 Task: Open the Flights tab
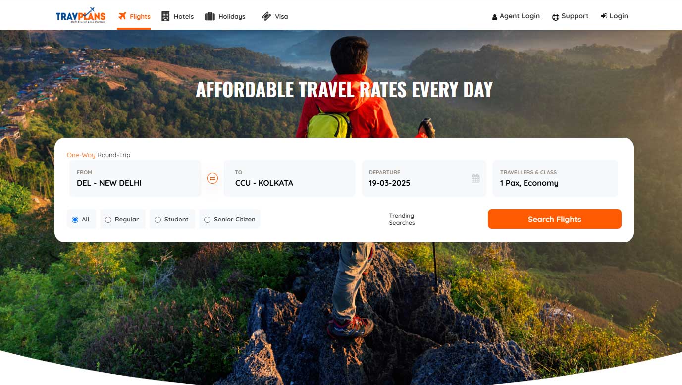[x=134, y=16]
